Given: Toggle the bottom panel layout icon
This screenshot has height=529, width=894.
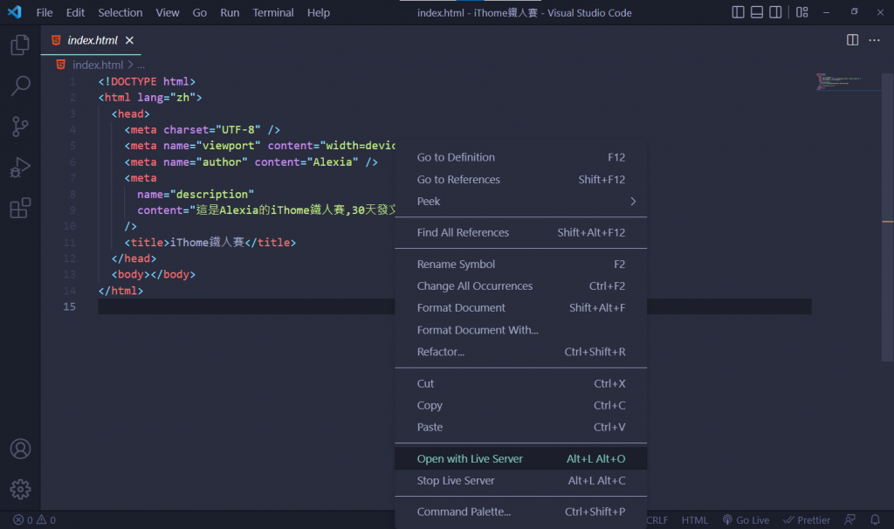Looking at the screenshot, I should point(757,12).
